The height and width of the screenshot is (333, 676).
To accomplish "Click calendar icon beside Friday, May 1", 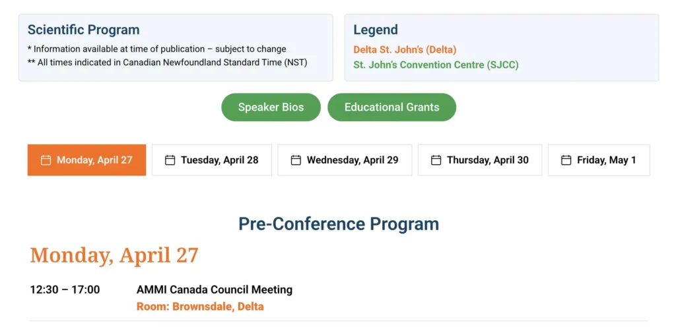I will [x=566, y=160].
